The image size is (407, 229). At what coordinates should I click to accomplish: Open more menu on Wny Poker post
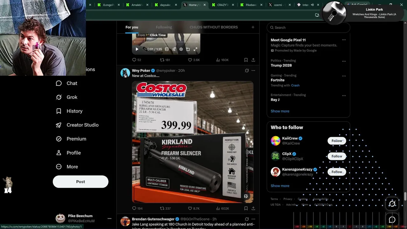pos(253,71)
